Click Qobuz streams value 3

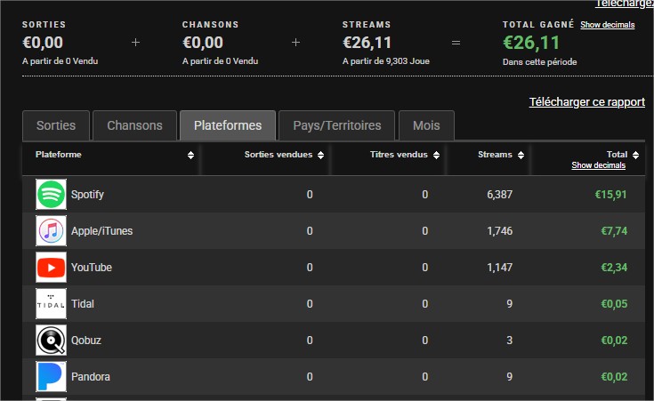pyautogui.click(x=510, y=341)
